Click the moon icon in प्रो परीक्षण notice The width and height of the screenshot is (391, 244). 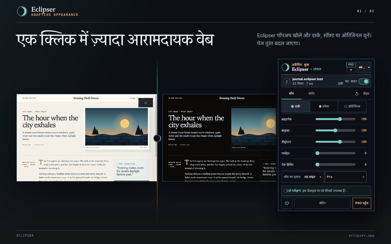point(285,191)
